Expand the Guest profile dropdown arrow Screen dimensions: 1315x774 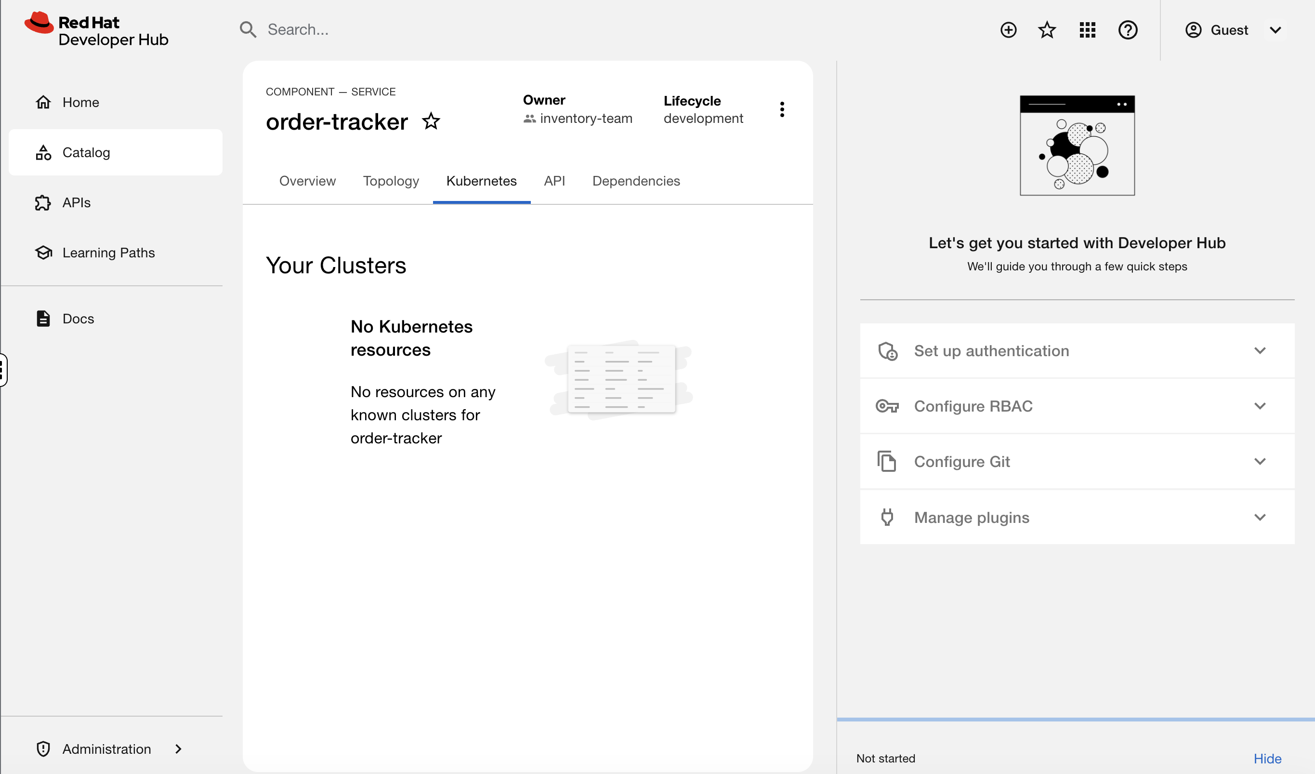(1276, 30)
